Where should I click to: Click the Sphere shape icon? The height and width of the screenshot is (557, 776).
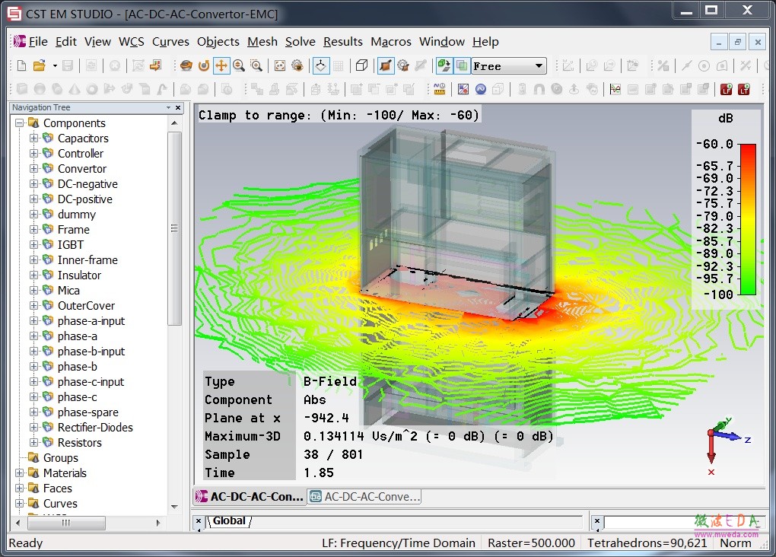click(40, 89)
